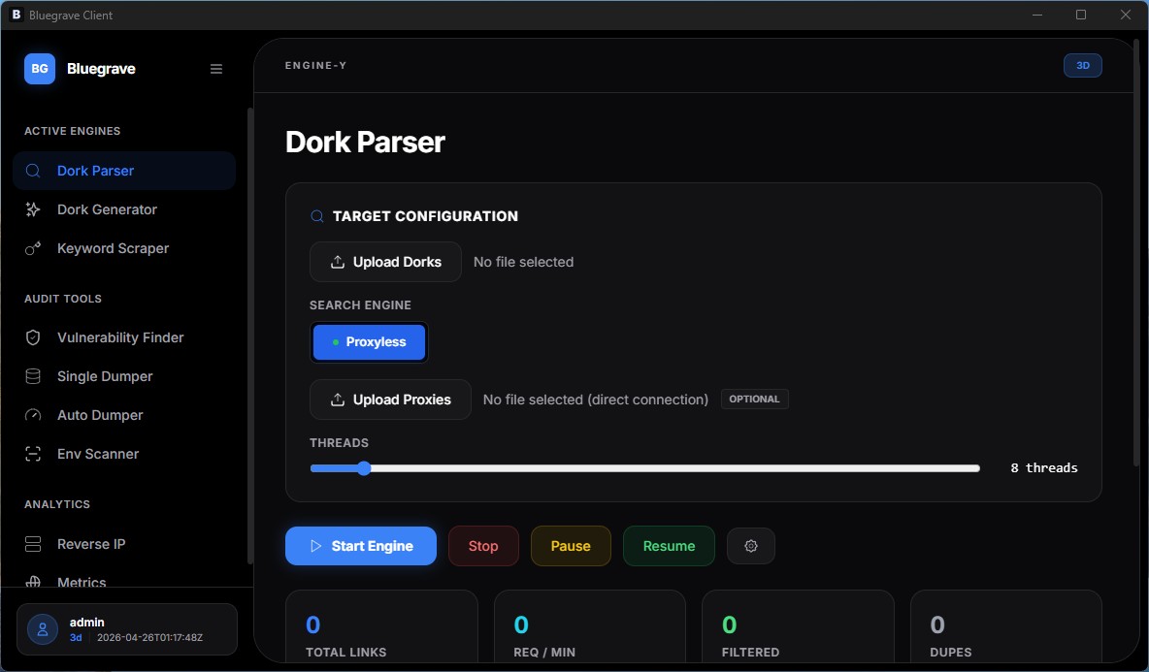Click the Upload Proxies button
1149x672 pixels.
click(x=389, y=400)
